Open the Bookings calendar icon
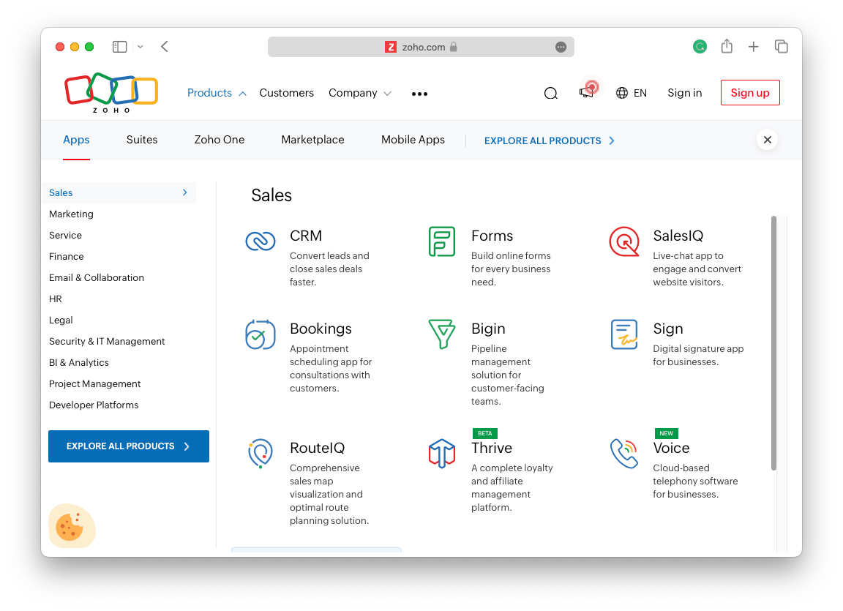Viewport: 843px width, 611px height. click(x=261, y=334)
